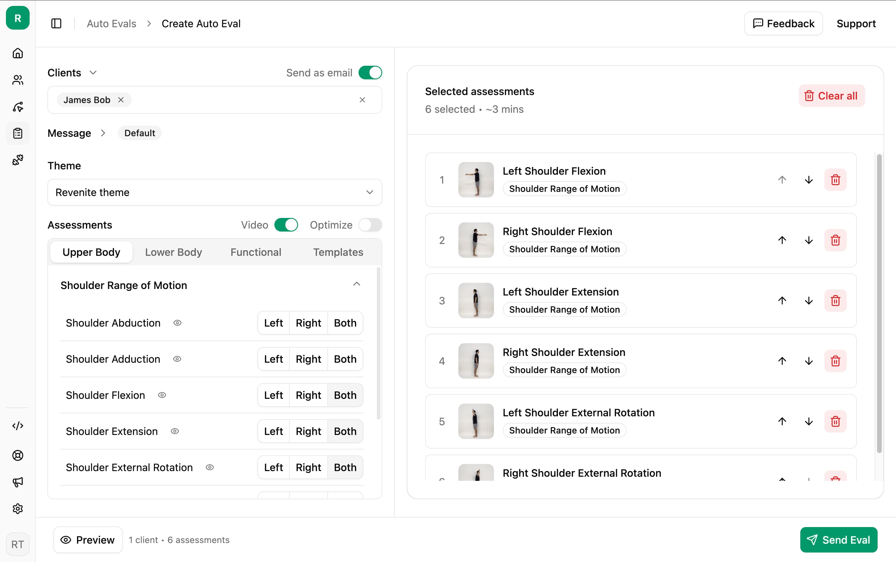Preview Shoulder Extension eye icon
The width and height of the screenshot is (896, 562).
175,431
